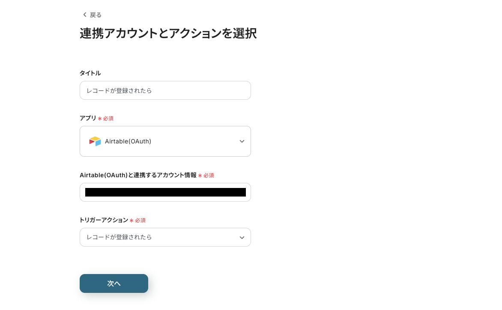Open the app selector showing Airtable(OAuth)
This screenshot has height=310, width=502.
tap(165, 141)
